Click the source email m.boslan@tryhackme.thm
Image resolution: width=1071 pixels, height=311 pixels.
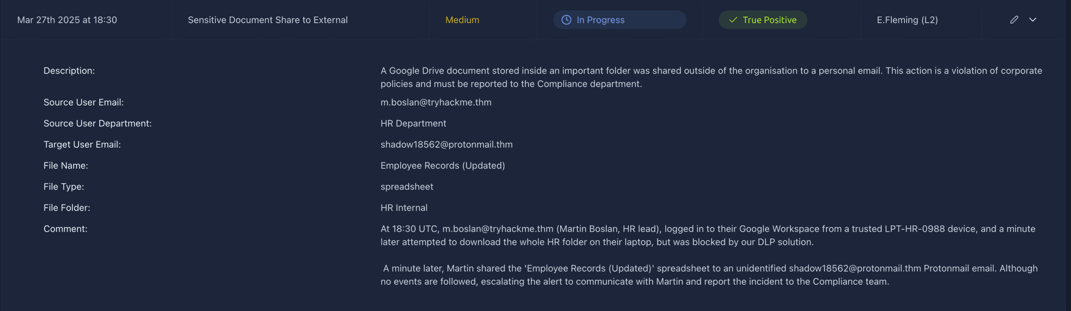click(436, 102)
